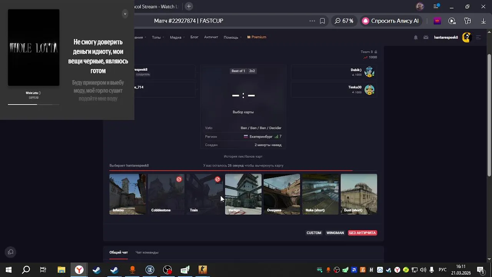Switch to Yandex Browser in taskbar
The image size is (492, 277).
pos(79,270)
